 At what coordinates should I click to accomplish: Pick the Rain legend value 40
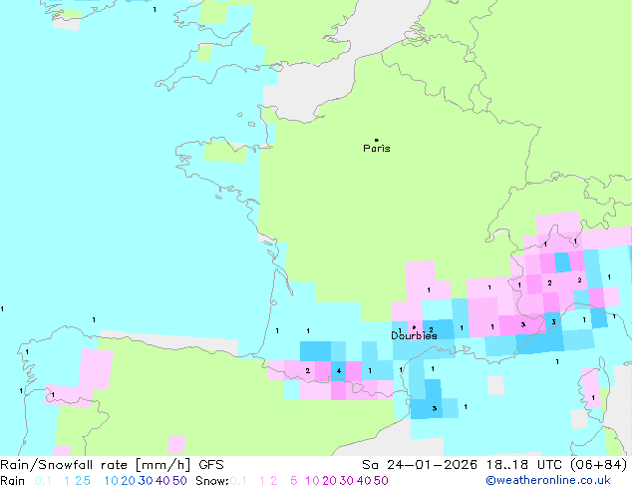(x=162, y=481)
